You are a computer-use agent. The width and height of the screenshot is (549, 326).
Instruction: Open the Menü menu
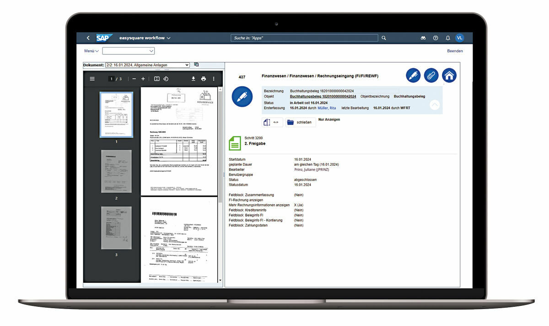pyautogui.click(x=91, y=51)
